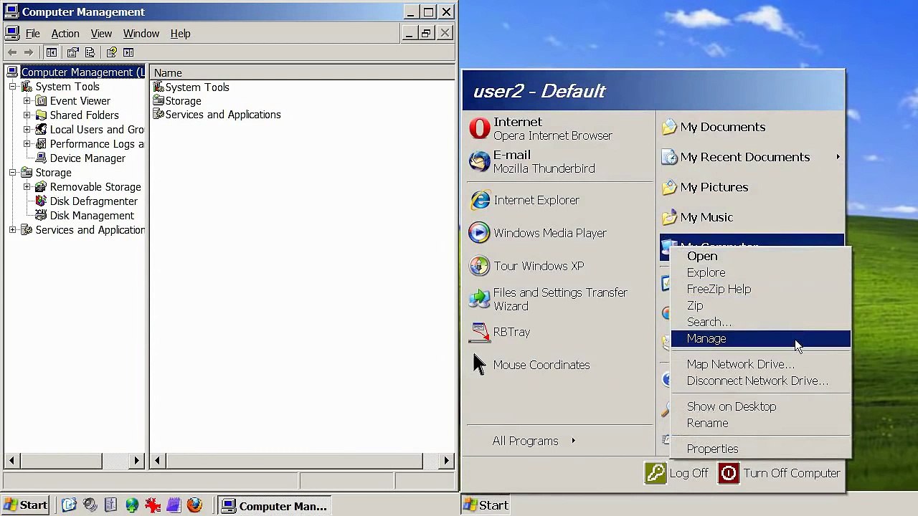Viewport: 918px width, 516px height.
Task: Open My Recent Documents submenu arrow
Action: pos(838,157)
